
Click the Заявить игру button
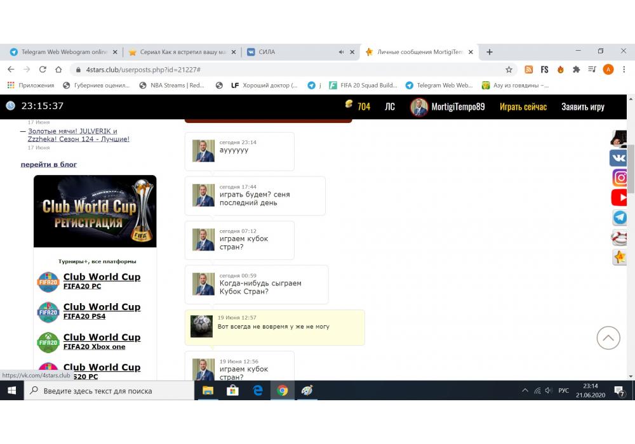[x=582, y=107]
